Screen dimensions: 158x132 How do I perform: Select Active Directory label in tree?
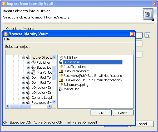tap(42, 58)
